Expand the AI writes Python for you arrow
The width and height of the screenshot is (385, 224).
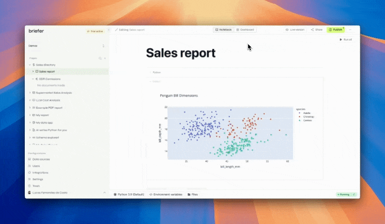[x=30, y=130]
